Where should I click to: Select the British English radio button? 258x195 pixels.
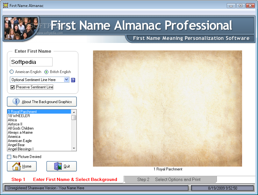[x=47, y=72]
